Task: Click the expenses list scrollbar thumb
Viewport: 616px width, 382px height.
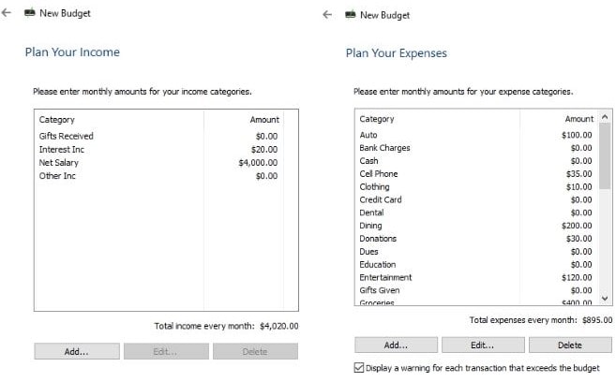Action: 605,156
